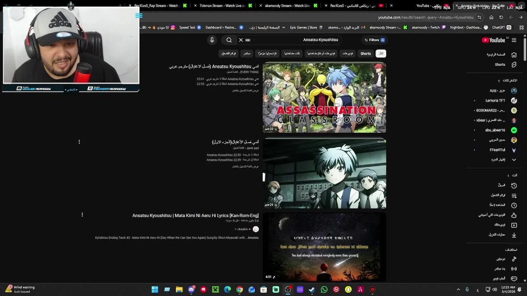The width and height of the screenshot is (527, 296).
Task: Open Assassination Classroom playlist thumbnail
Action: point(324,98)
